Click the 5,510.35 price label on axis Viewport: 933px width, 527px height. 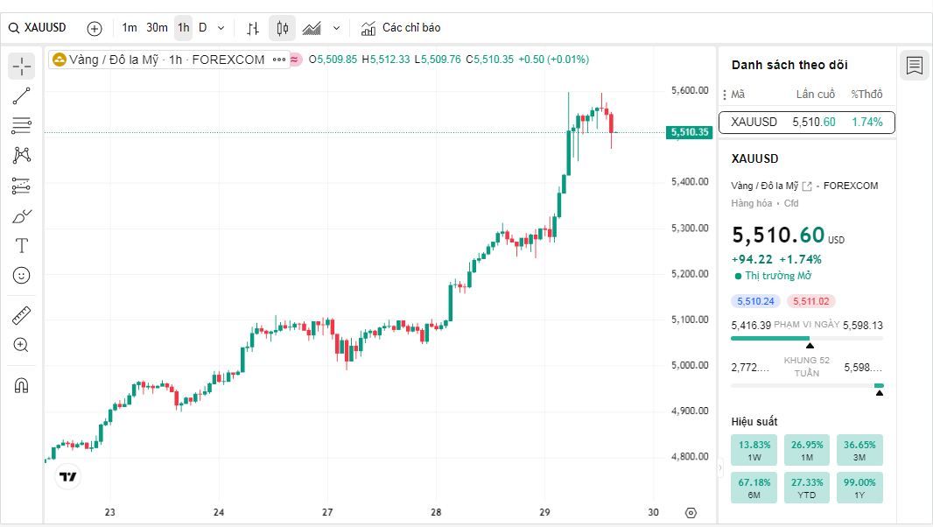(x=689, y=132)
